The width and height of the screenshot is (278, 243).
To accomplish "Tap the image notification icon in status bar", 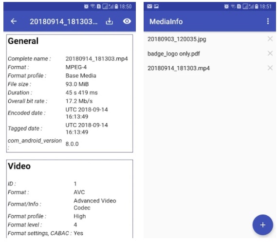I will click(x=156, y=6).
